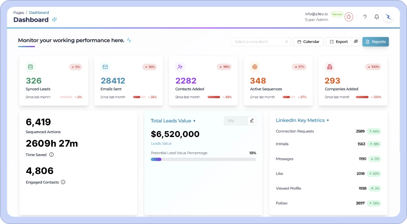407x224 pixels.
Task: Toggle the hide-values eye icon beside Export
Action: 356,42
